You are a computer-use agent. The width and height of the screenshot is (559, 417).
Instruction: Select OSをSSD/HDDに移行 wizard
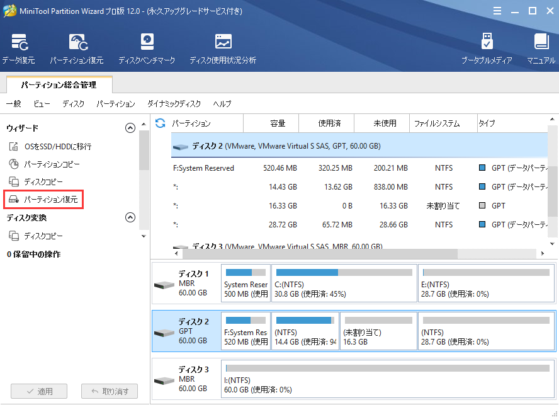tap(57, 147)
